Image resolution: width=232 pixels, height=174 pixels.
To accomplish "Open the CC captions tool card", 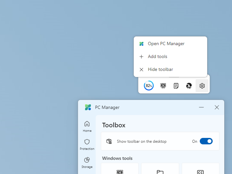I will (x=200, y=169).
